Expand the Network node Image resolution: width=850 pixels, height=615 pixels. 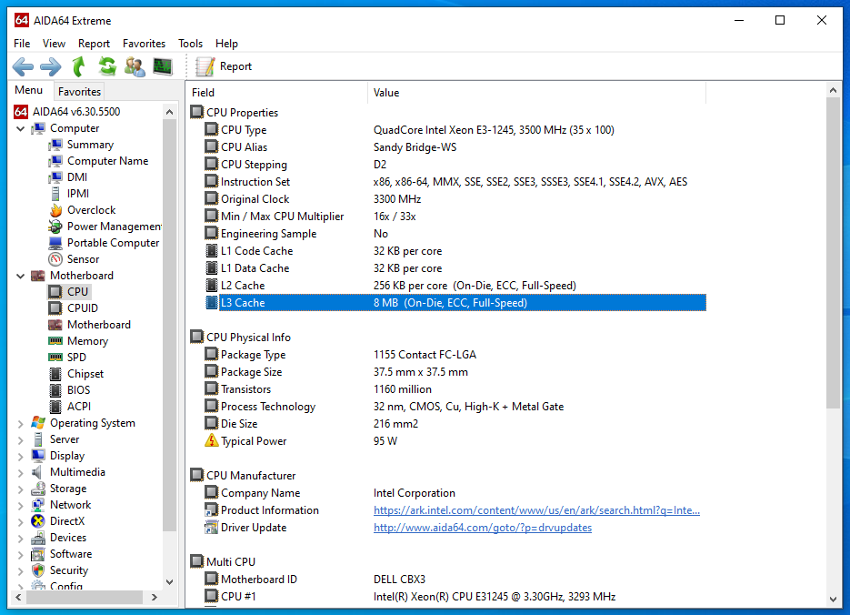(21, 505)
